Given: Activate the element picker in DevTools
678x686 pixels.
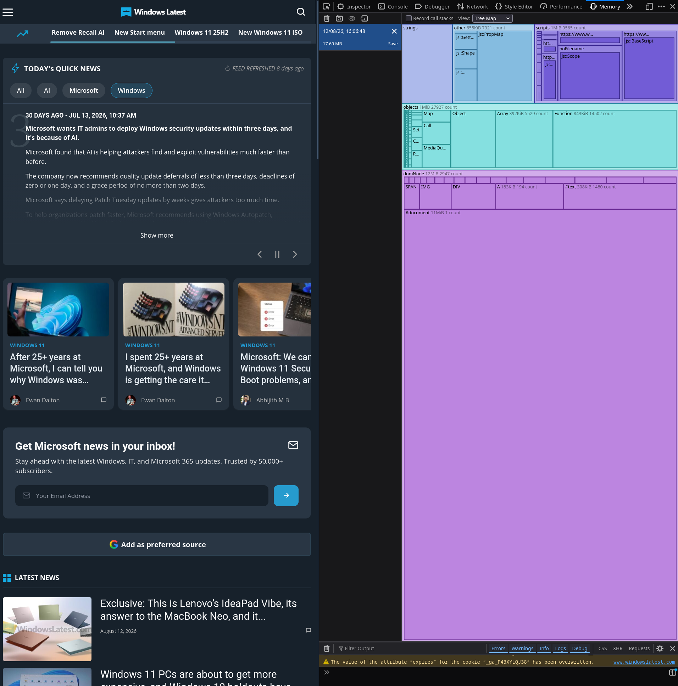Looking at the screenshot, I should coord(326,6).
